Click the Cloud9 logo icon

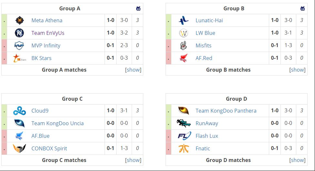19,111
